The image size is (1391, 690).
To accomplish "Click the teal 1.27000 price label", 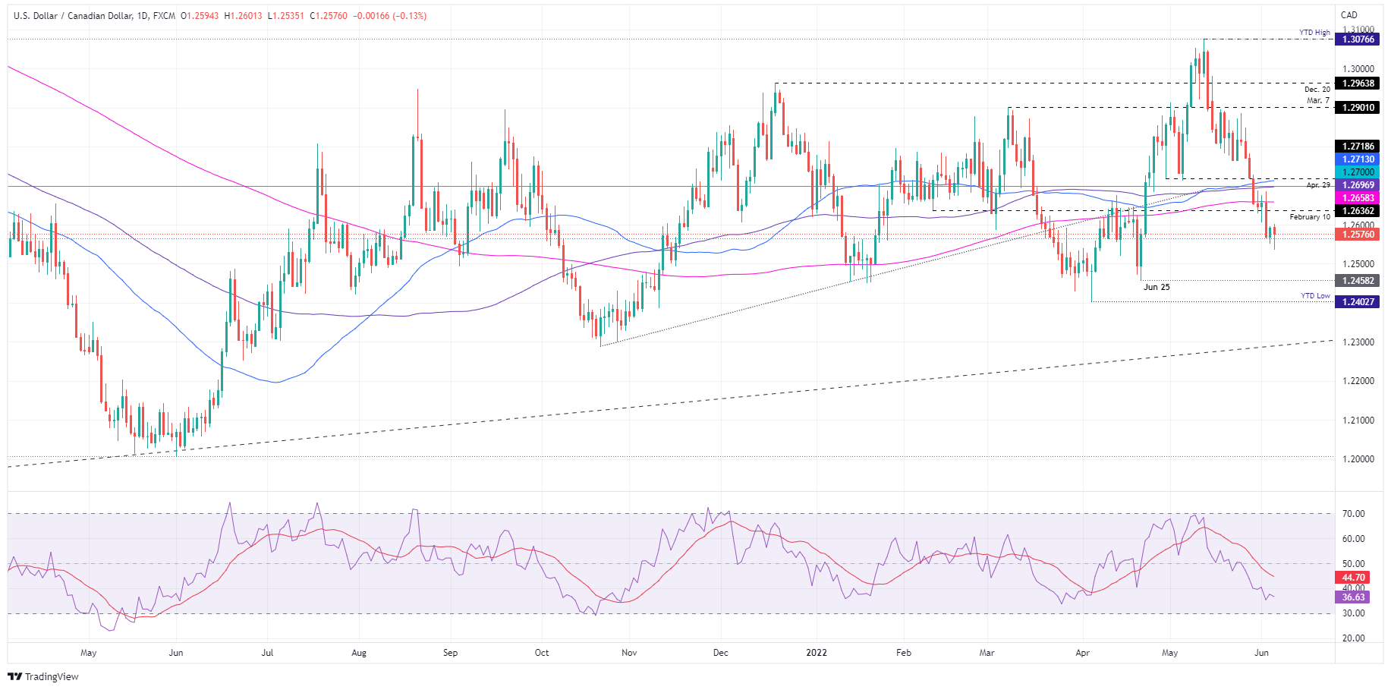I will [1358, 172].
